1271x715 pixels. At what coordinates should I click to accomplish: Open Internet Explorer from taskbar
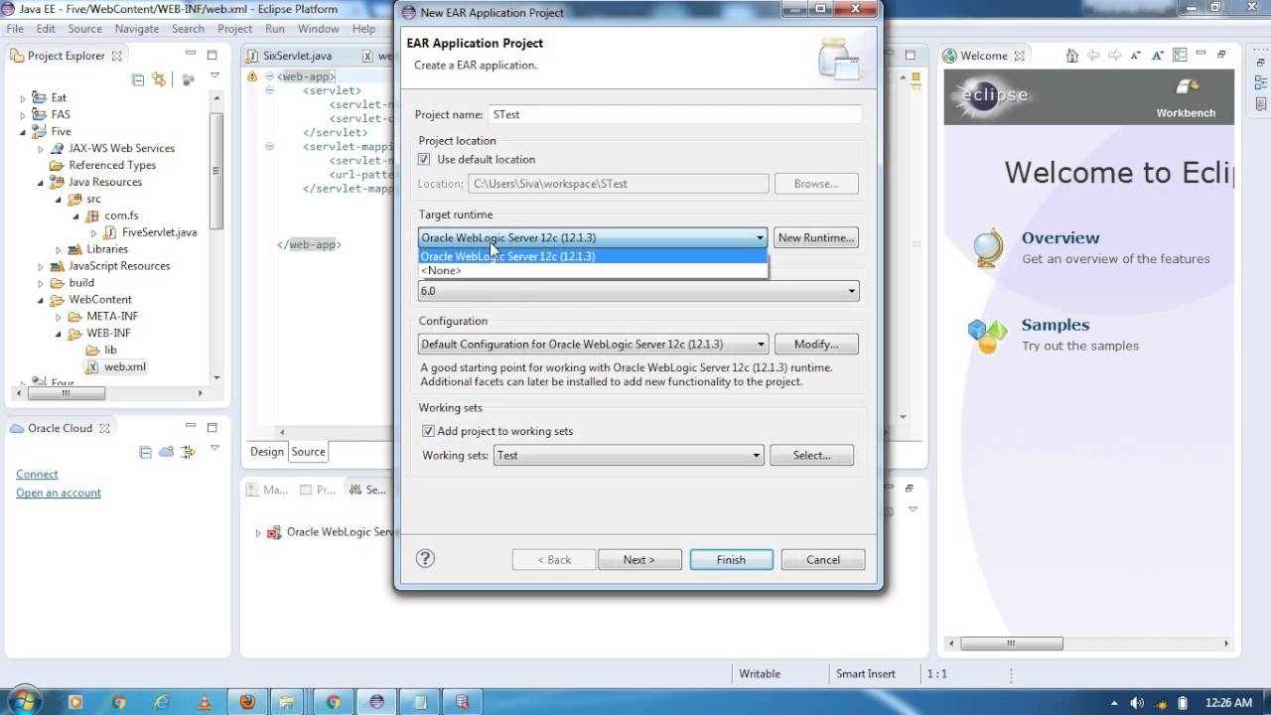point(162,702)
